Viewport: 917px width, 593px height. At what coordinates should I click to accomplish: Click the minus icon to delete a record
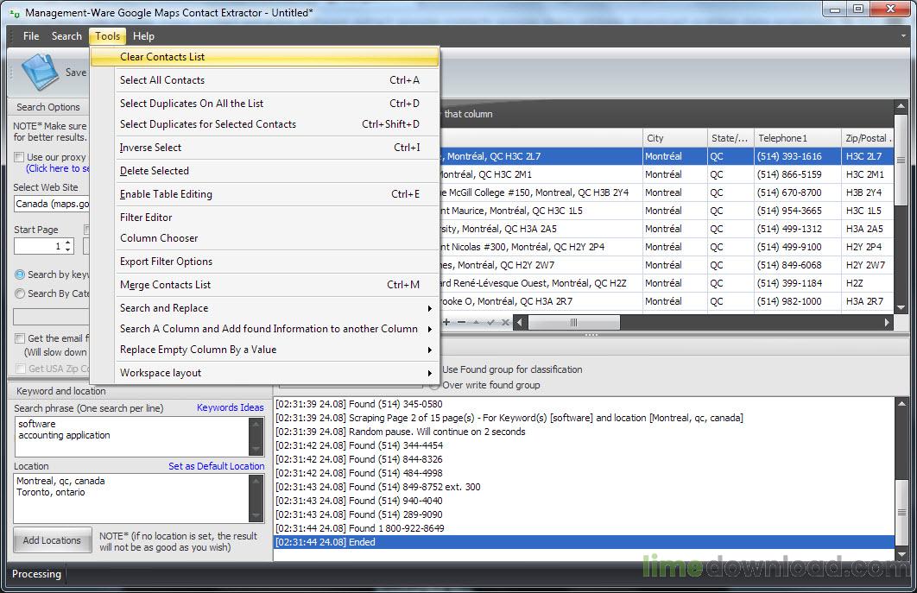461,322
